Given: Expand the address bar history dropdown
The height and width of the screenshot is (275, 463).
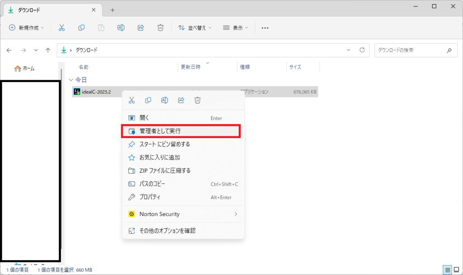Looking at the screenshot, I should (349, 50).
